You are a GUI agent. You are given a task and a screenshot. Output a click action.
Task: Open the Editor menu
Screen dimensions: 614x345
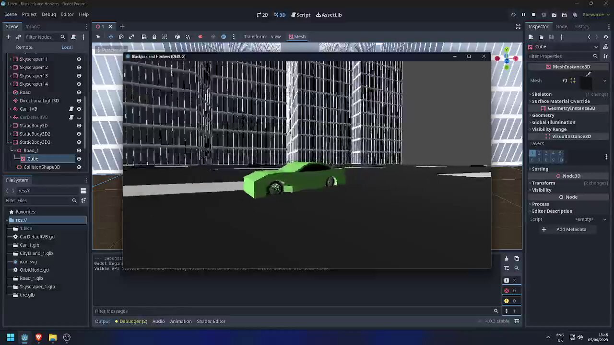point(67,15)
